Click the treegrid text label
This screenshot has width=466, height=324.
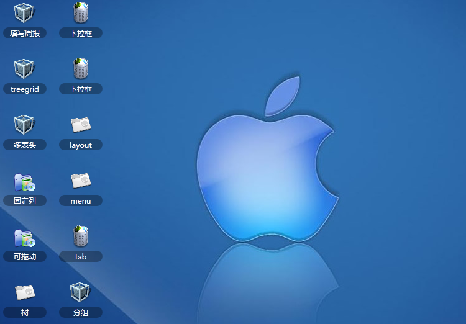tap(25, 89)
